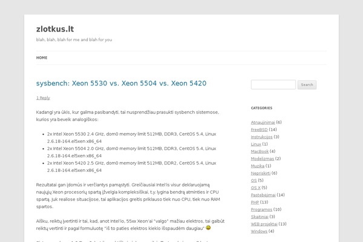Open the Nepriskirti category
This screenshot has height=242, width=363.
click(x=260, y=173)
